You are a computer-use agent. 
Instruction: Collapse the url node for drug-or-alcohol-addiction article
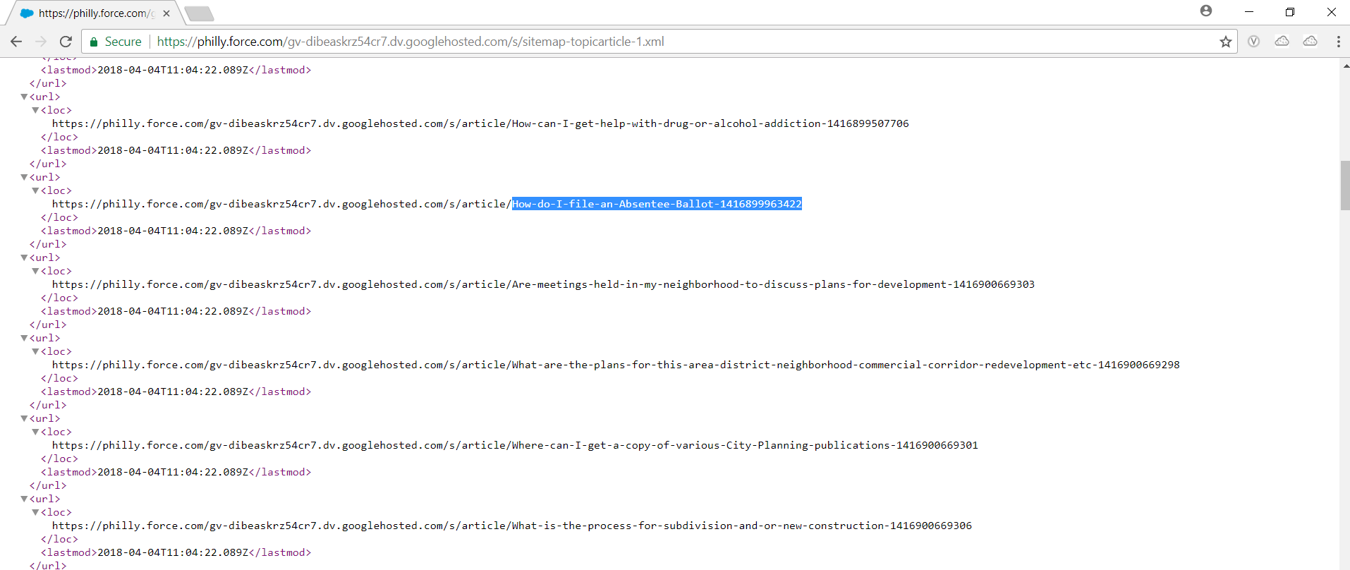24,97
